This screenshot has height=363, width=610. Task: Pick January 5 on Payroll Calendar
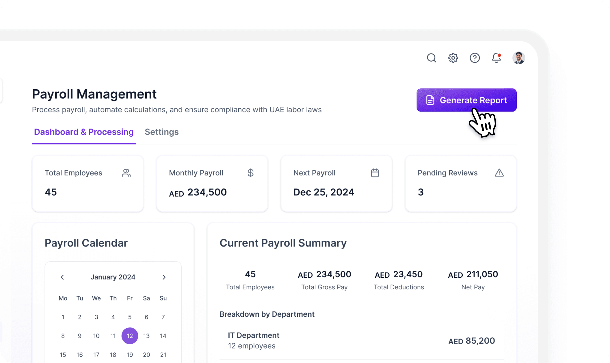130,317
